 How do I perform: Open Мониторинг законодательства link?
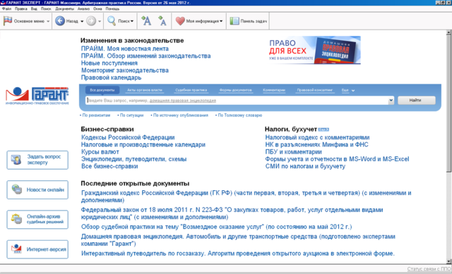(125, 70)
